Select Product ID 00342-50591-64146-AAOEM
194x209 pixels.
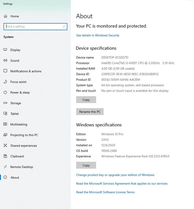tap(121, 80)
